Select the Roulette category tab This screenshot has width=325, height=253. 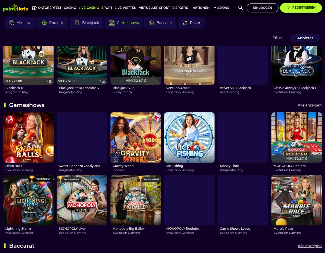click(x=53, y=23)
